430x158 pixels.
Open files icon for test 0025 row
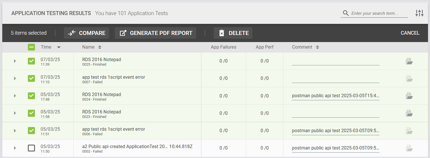[409, 61]
